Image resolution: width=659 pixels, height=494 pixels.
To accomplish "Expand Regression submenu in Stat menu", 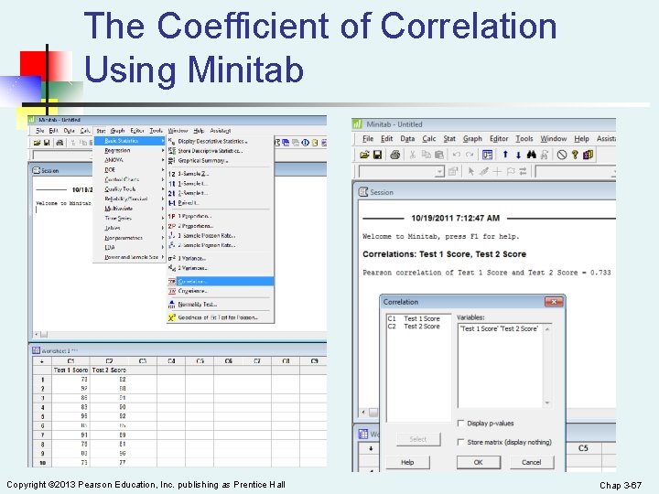I will (x=130, y=150).
